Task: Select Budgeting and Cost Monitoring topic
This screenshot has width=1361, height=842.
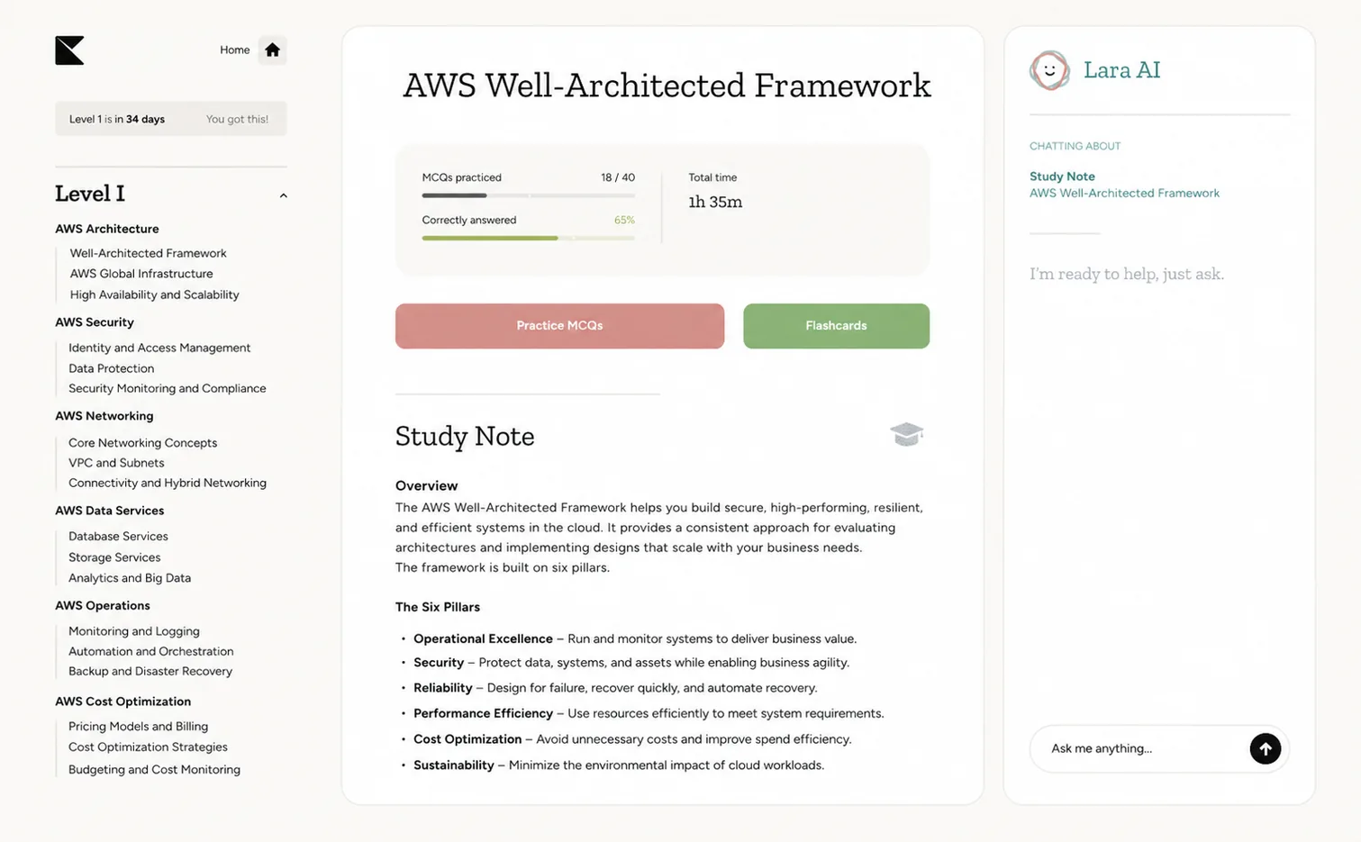Action: [154, 769]
